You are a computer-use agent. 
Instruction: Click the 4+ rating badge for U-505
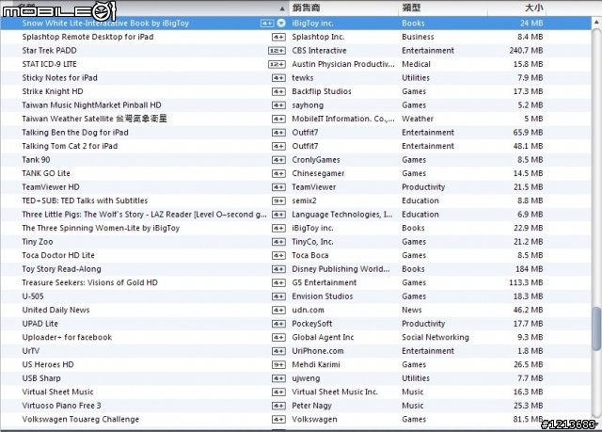[x=278, y=296]
